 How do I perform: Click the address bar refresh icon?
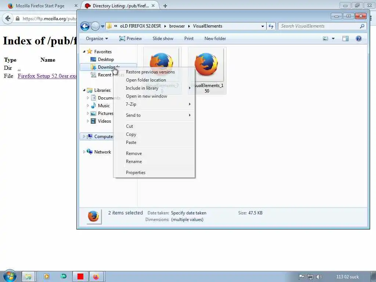271,26
